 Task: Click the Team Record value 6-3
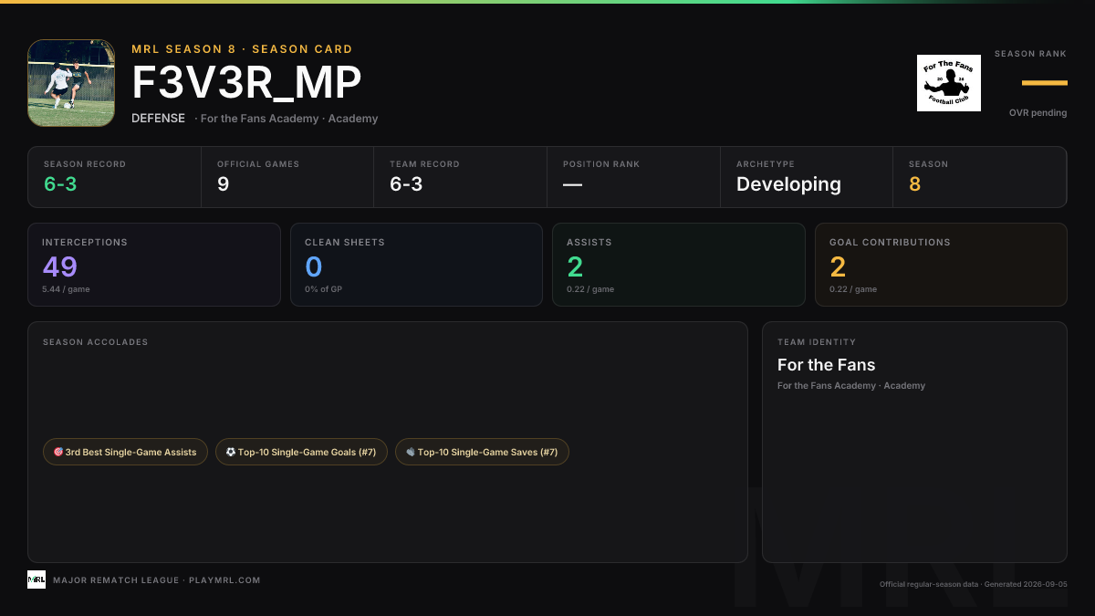[407, 184]
